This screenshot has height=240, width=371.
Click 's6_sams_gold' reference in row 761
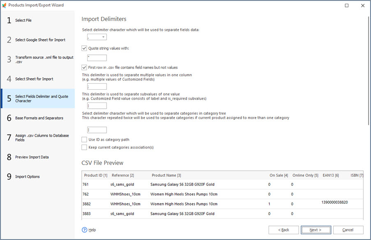point(122,184)
